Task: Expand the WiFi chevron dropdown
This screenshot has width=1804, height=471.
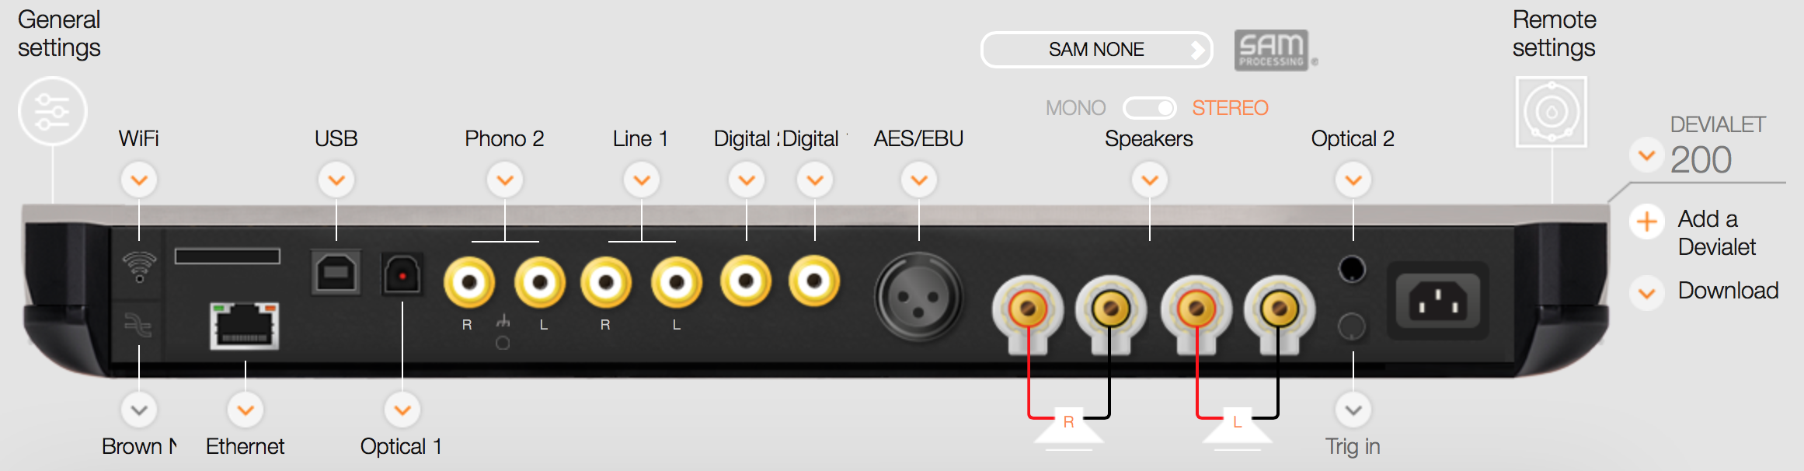Action: pos(139,180)
